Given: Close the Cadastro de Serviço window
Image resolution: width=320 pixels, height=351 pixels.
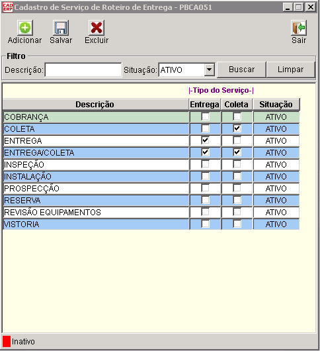Looking at the screenshot, I should 311,7.
